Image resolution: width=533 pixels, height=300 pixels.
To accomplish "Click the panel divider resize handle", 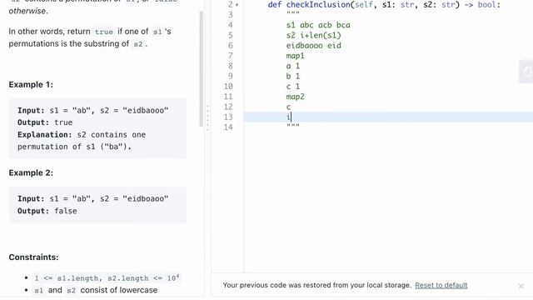I will [207, 117].
